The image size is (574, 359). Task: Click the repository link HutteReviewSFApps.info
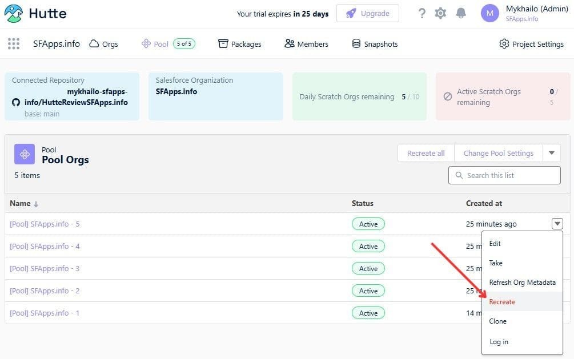(76, 97)
